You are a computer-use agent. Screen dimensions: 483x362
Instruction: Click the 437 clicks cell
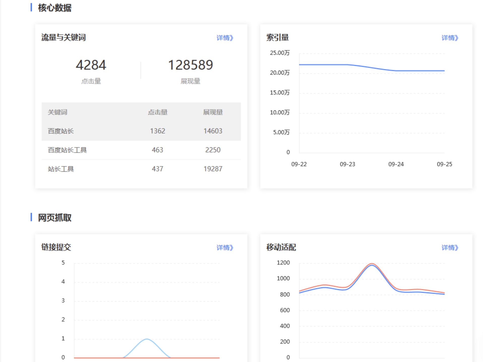pyautogui.click(x=158, y=169)
